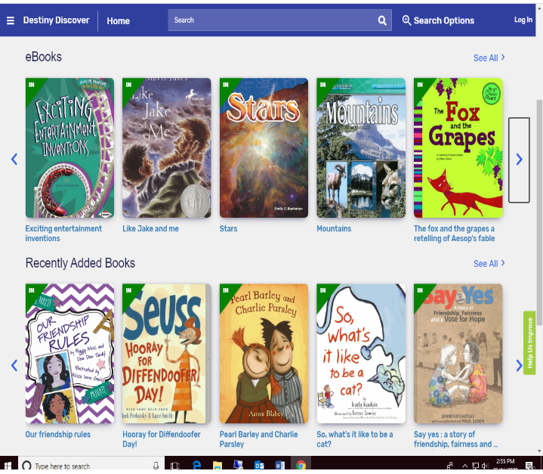
Task: Click the Log In link
Action: [523, 20]
